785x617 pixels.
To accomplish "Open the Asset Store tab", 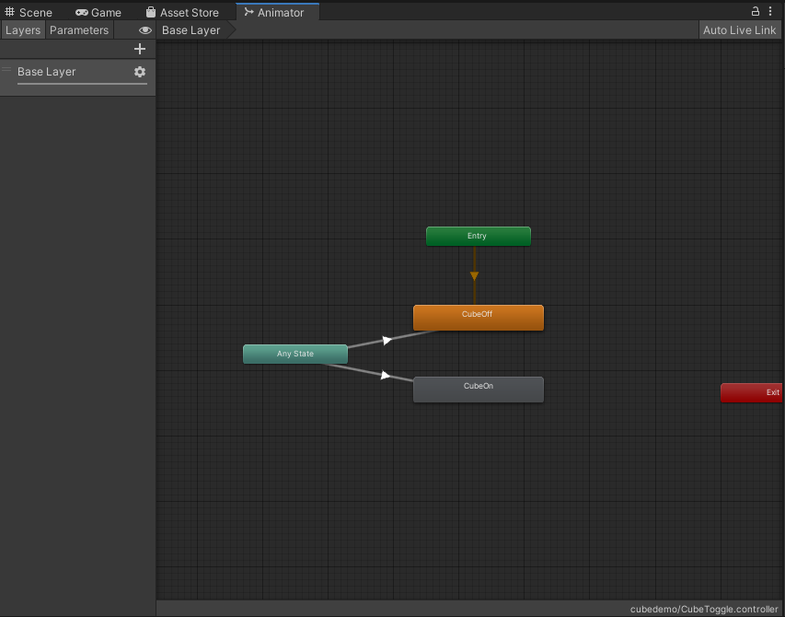I will pos(182,12).
